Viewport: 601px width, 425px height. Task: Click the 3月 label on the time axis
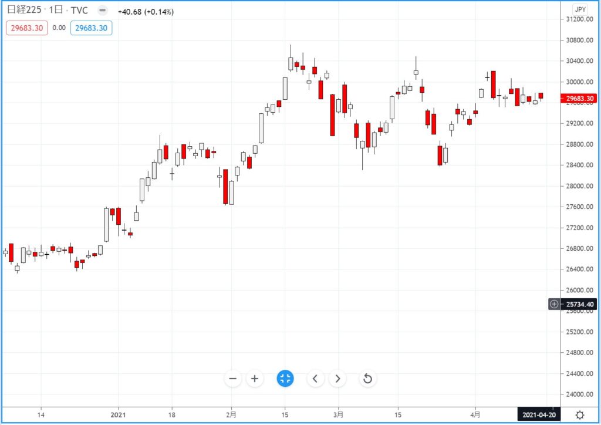tap(338, 413)
